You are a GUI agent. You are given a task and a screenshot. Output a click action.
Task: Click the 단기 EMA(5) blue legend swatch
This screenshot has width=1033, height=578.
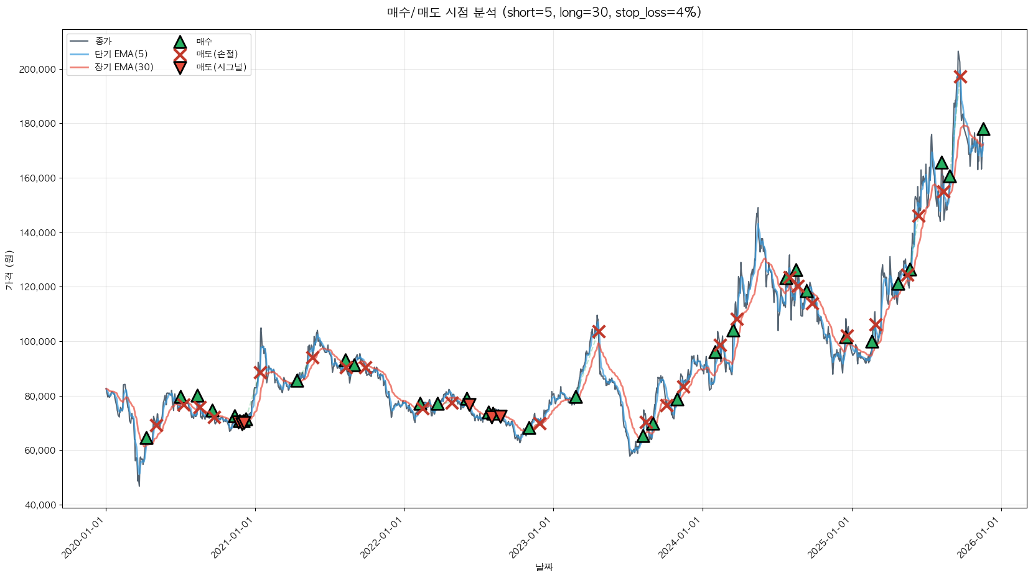tap(80, 55)
